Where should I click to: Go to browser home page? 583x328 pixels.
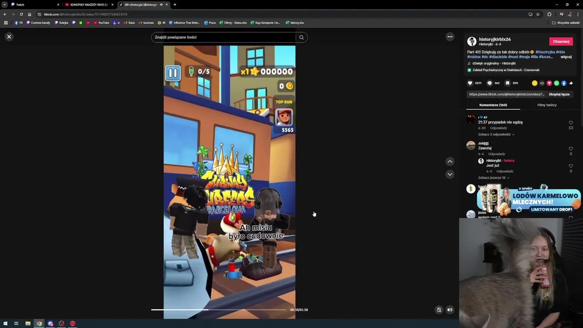(30, 14)
